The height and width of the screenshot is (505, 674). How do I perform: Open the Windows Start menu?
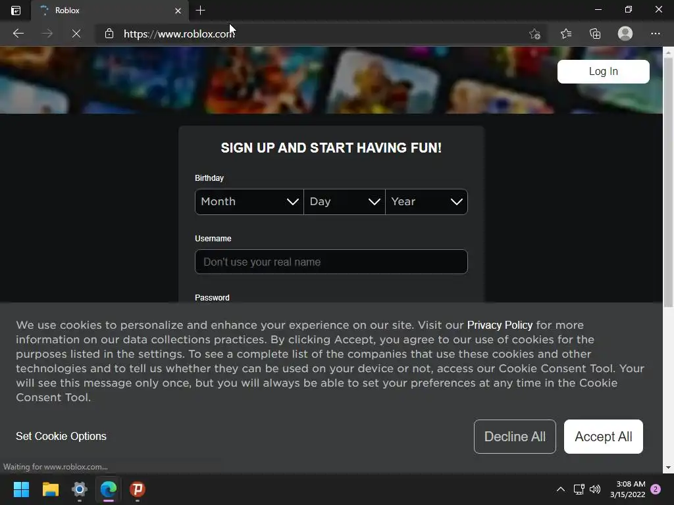click(21, 489)
